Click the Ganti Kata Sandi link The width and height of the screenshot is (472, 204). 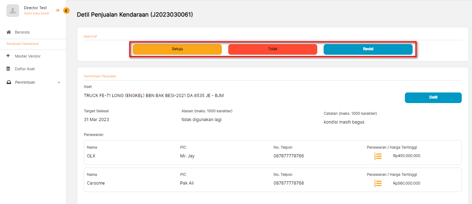pos(36,13)
